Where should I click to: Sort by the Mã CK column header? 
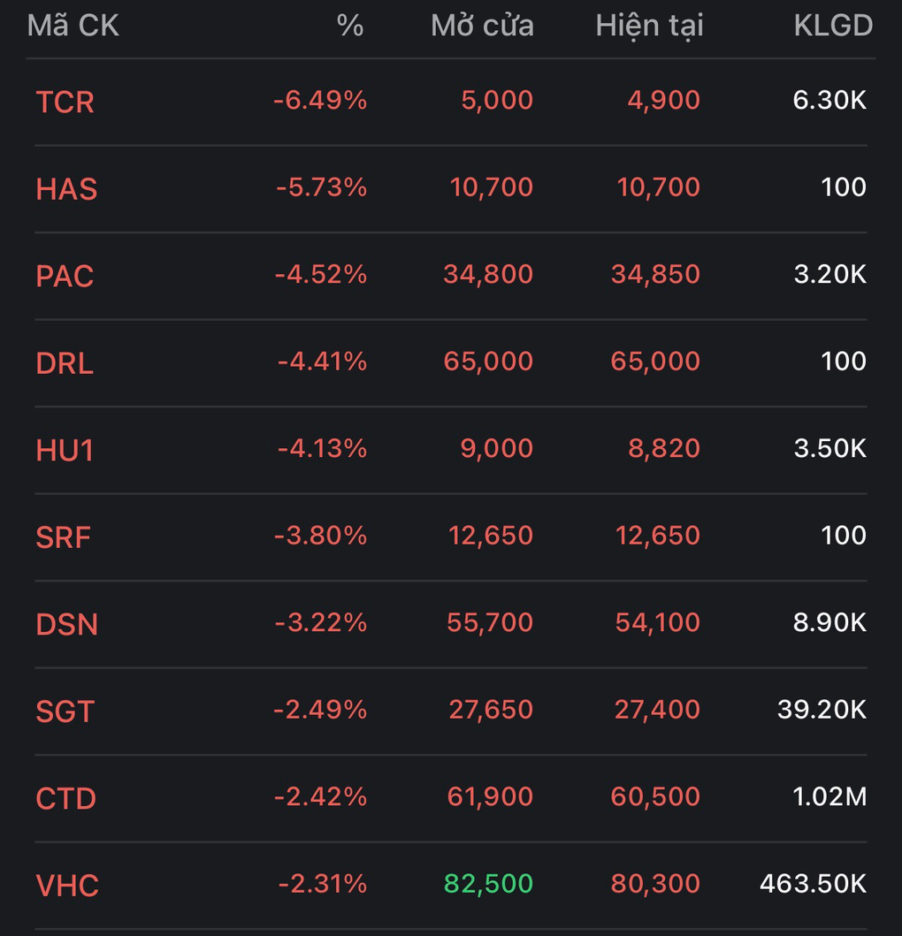(x=73, y=26)
